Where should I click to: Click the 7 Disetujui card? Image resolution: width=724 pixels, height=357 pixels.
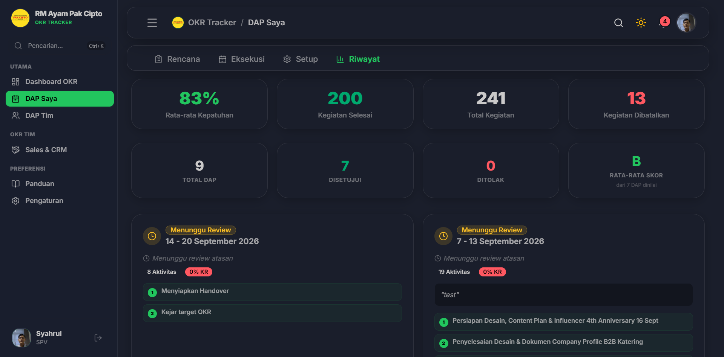(x=345, y=171)
